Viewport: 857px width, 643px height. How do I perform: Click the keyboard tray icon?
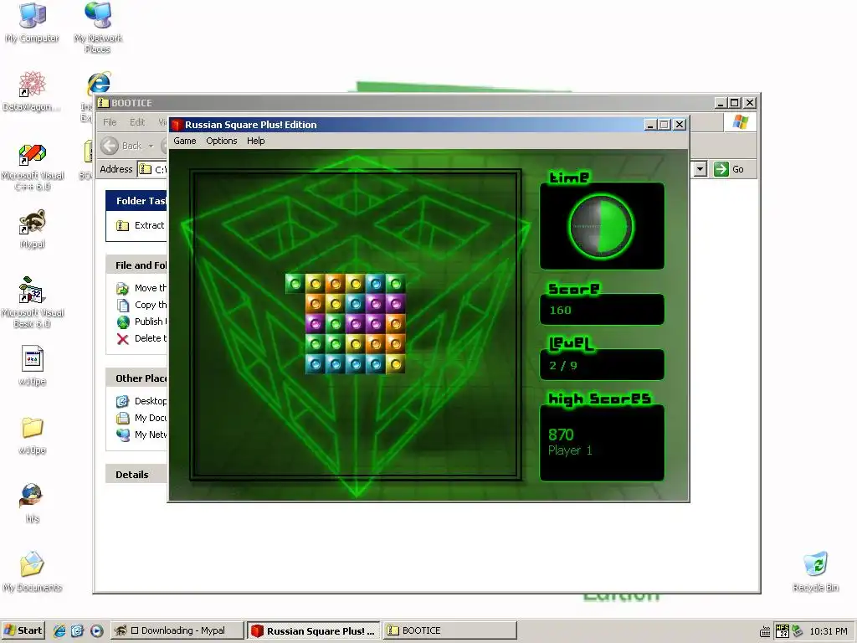point(765,633)
